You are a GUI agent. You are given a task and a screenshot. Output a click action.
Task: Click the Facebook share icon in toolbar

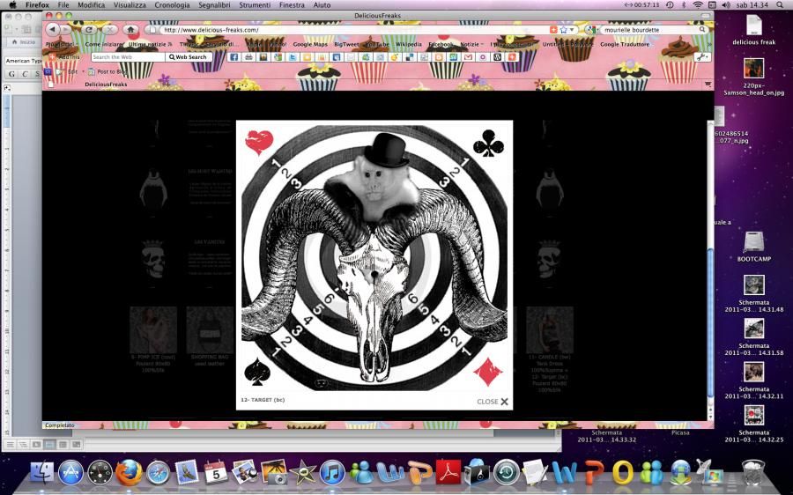235,57
